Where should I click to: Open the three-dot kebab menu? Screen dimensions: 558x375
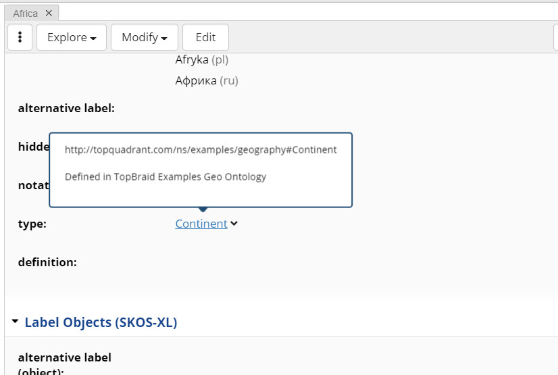pos(20,37)
